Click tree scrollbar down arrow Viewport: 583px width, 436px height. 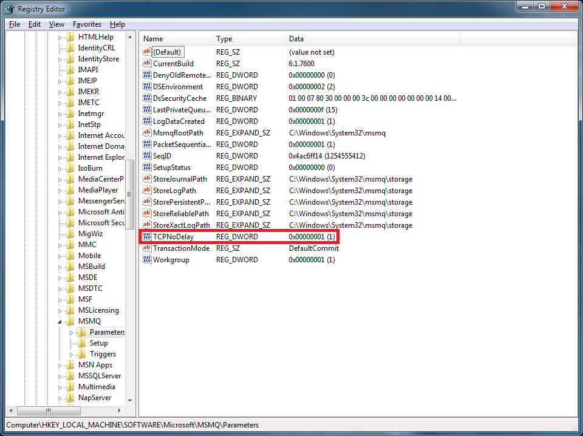coord(130,400)
